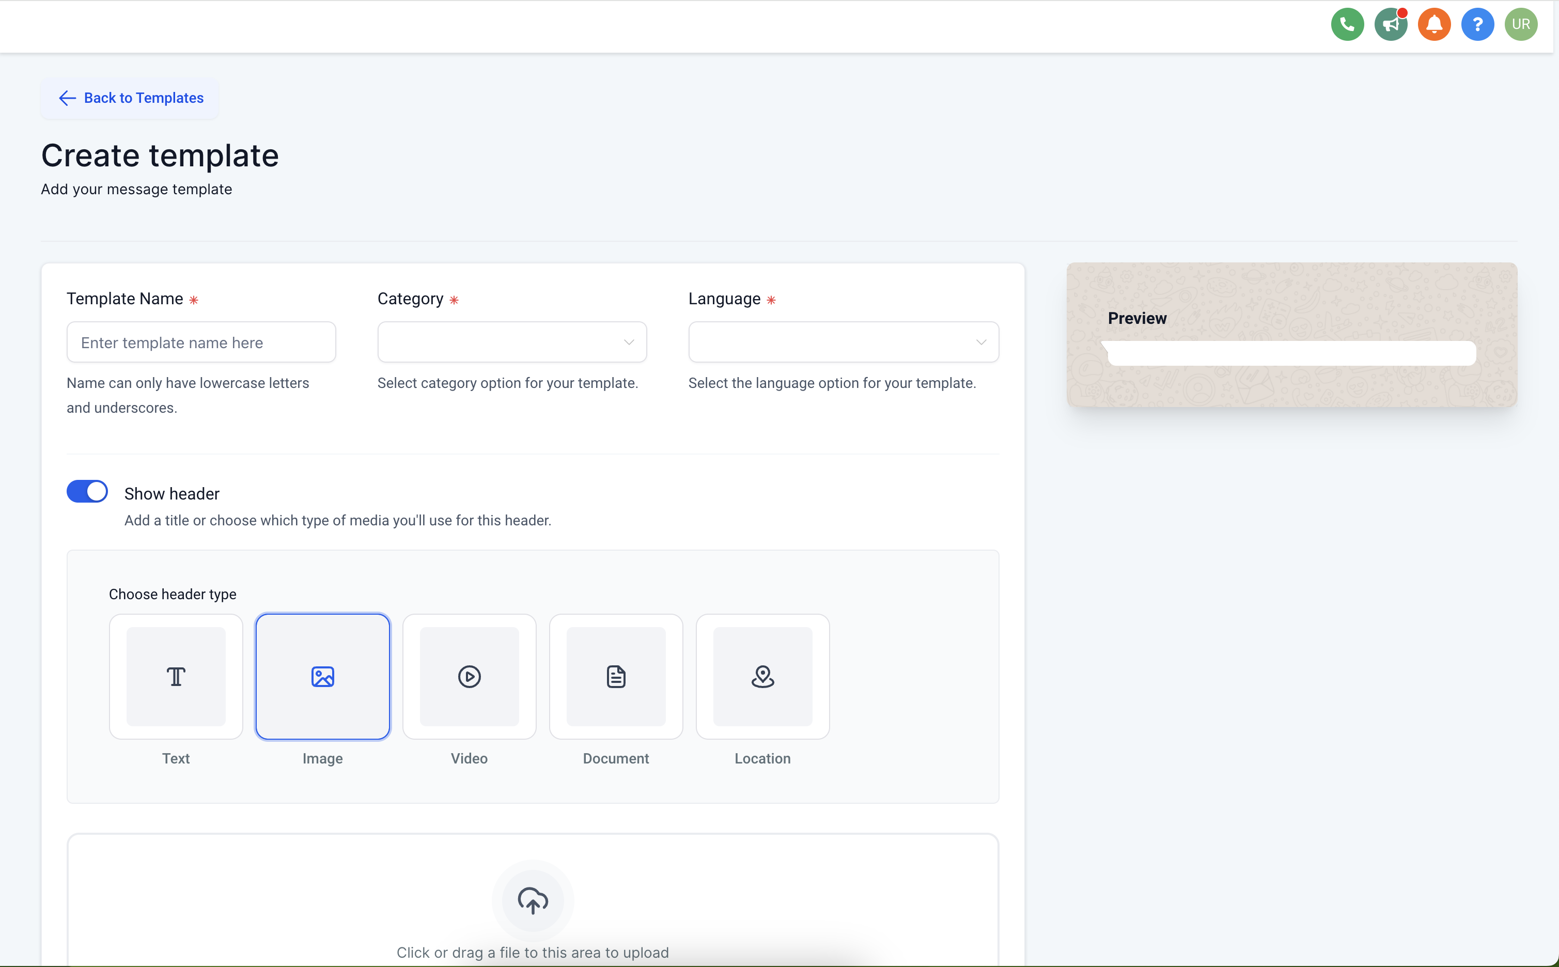
Task: Select the Text header type icon
Action: click(x=176, y=677)
